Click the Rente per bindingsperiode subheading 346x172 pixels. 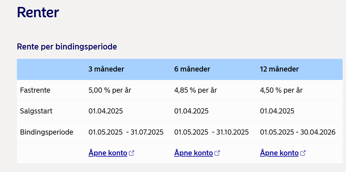click(x=67, y=47)
